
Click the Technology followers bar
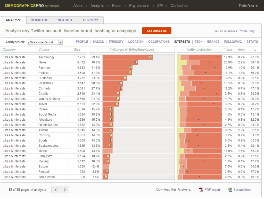coord(127,57)
